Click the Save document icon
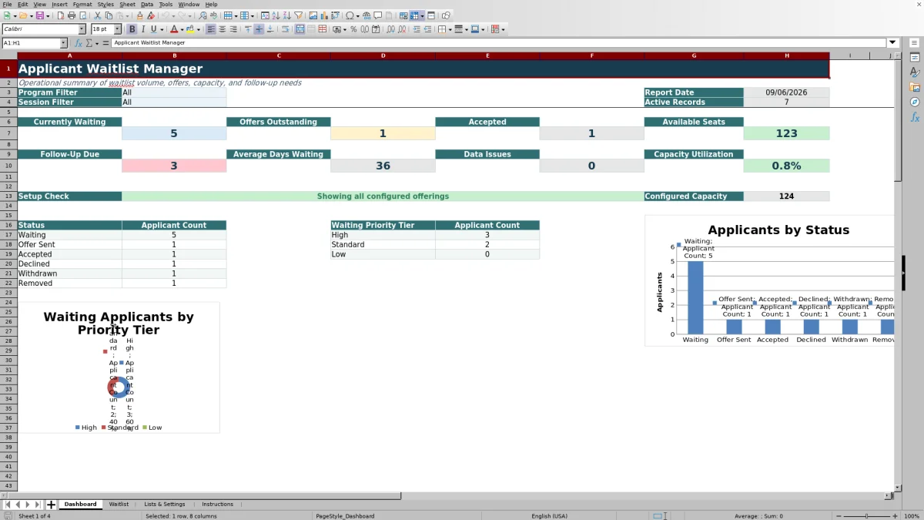 (38, 15)
